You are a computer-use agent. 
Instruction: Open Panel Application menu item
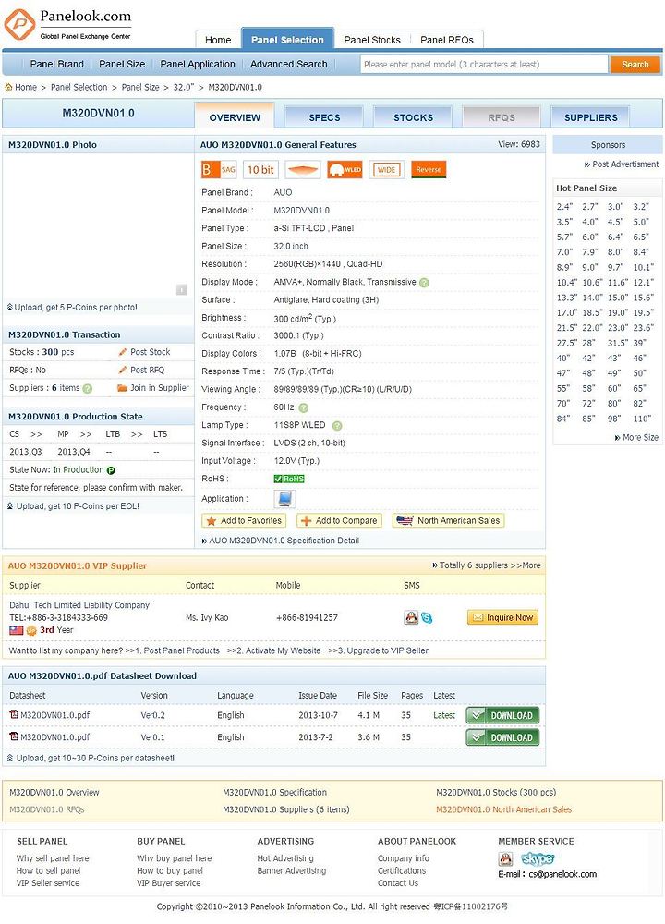(x=198, y=65)
